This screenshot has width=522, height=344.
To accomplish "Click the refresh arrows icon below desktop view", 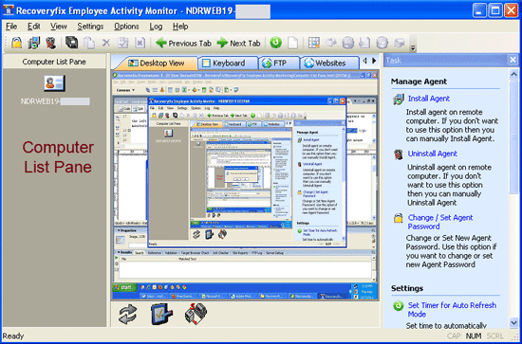I will [x=128, y=314].
